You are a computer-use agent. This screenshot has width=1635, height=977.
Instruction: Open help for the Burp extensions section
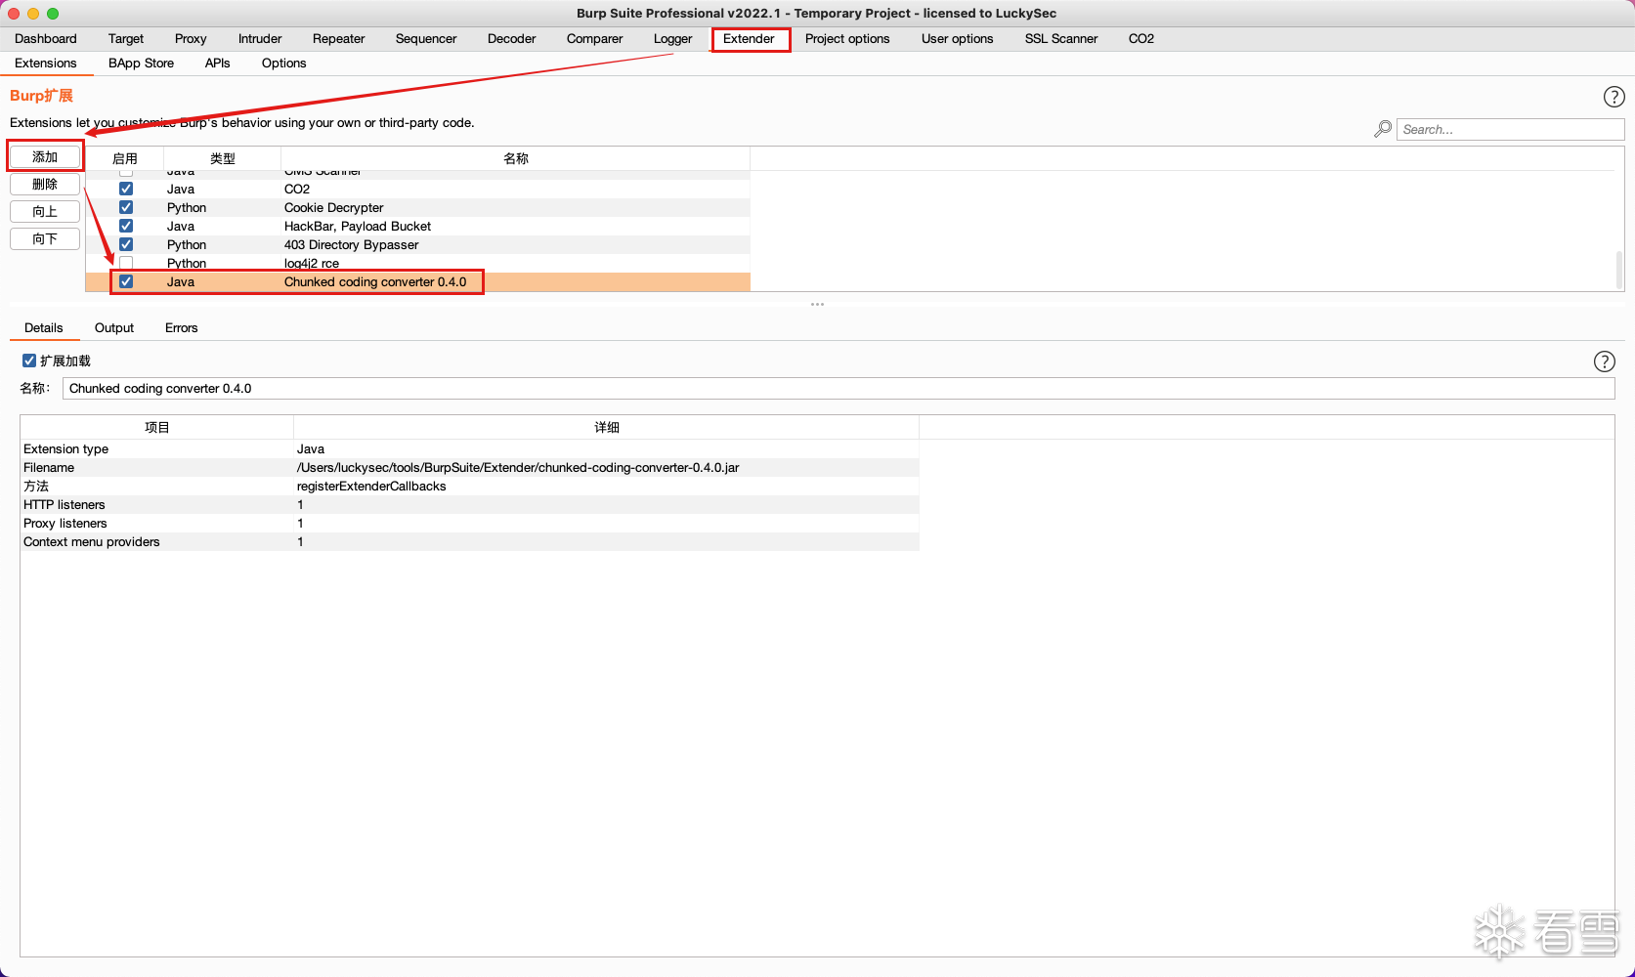point(1613,97)
